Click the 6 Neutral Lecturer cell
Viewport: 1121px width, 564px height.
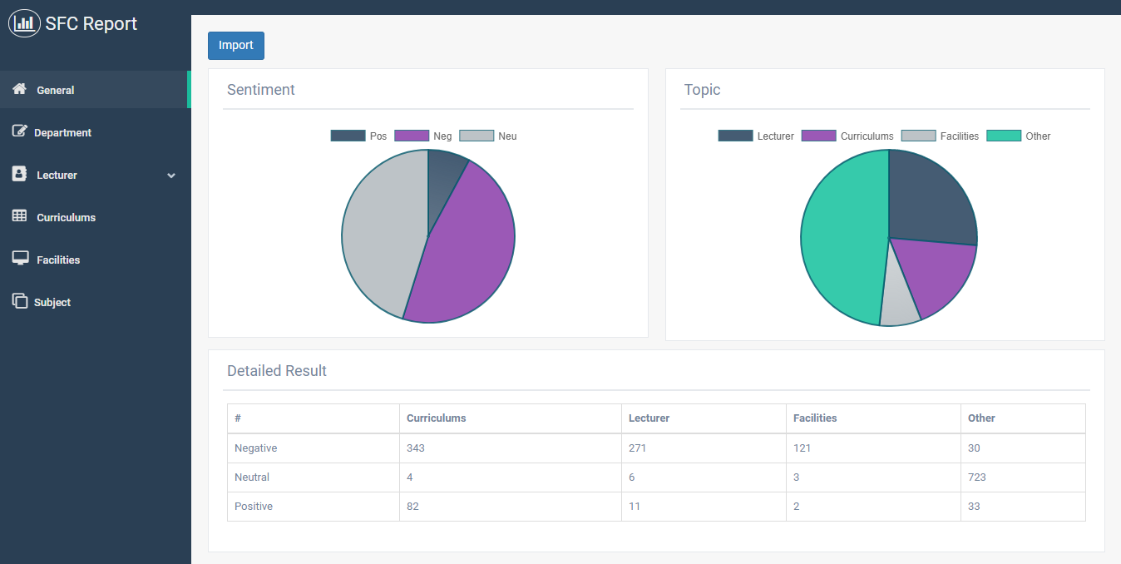tap(704, 477)
